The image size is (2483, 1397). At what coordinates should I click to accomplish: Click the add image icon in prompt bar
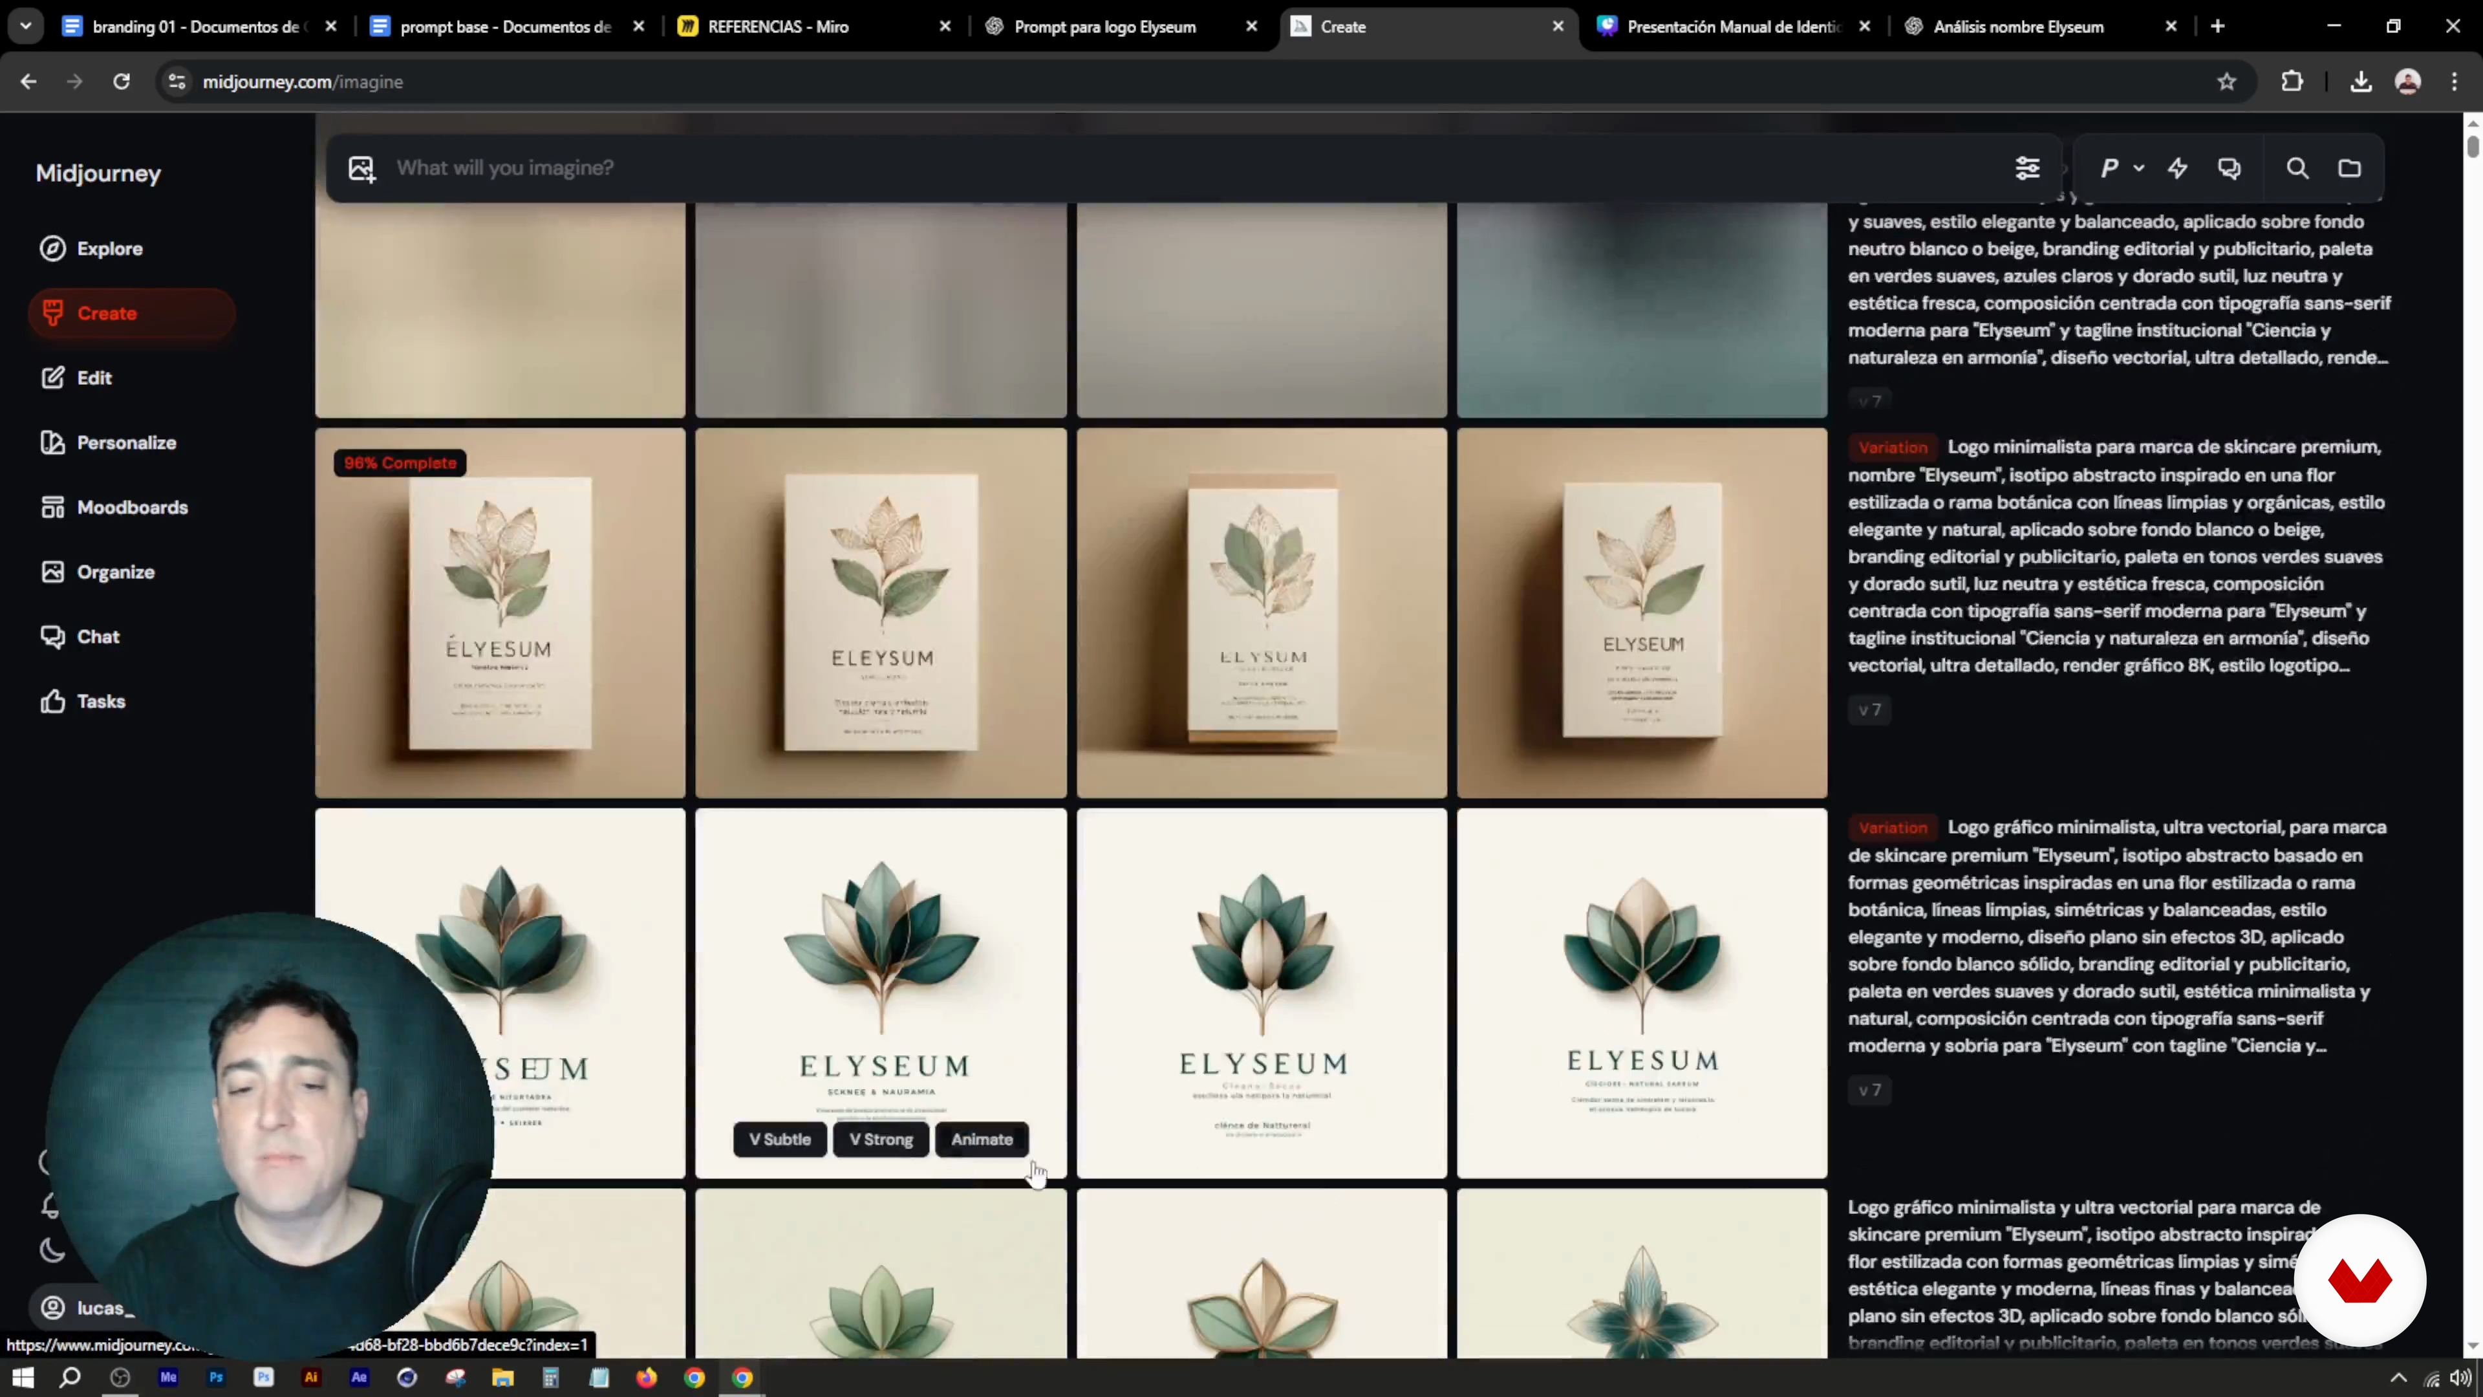[x=361, y=169]
